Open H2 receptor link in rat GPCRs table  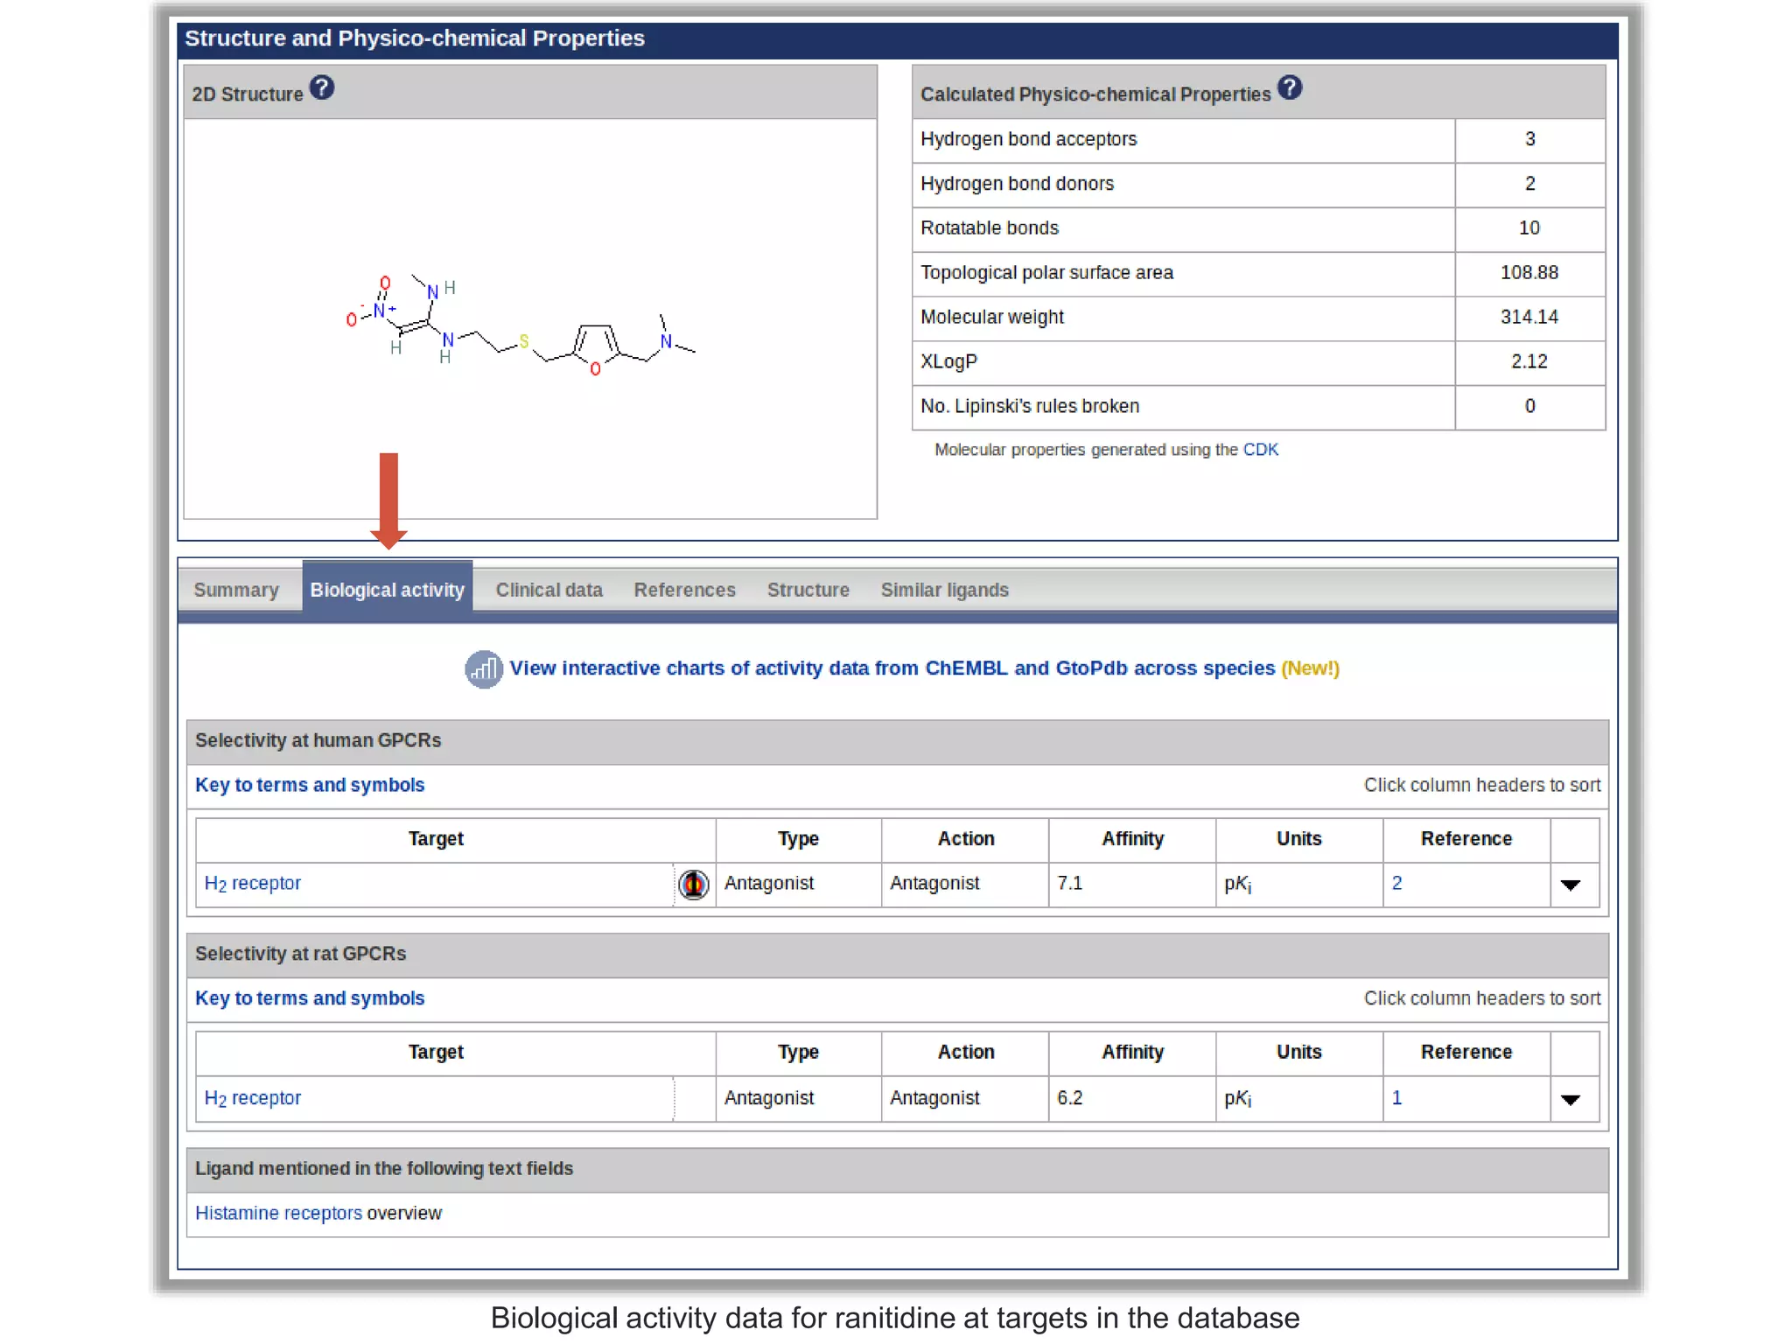click(x=253, y=1098)
